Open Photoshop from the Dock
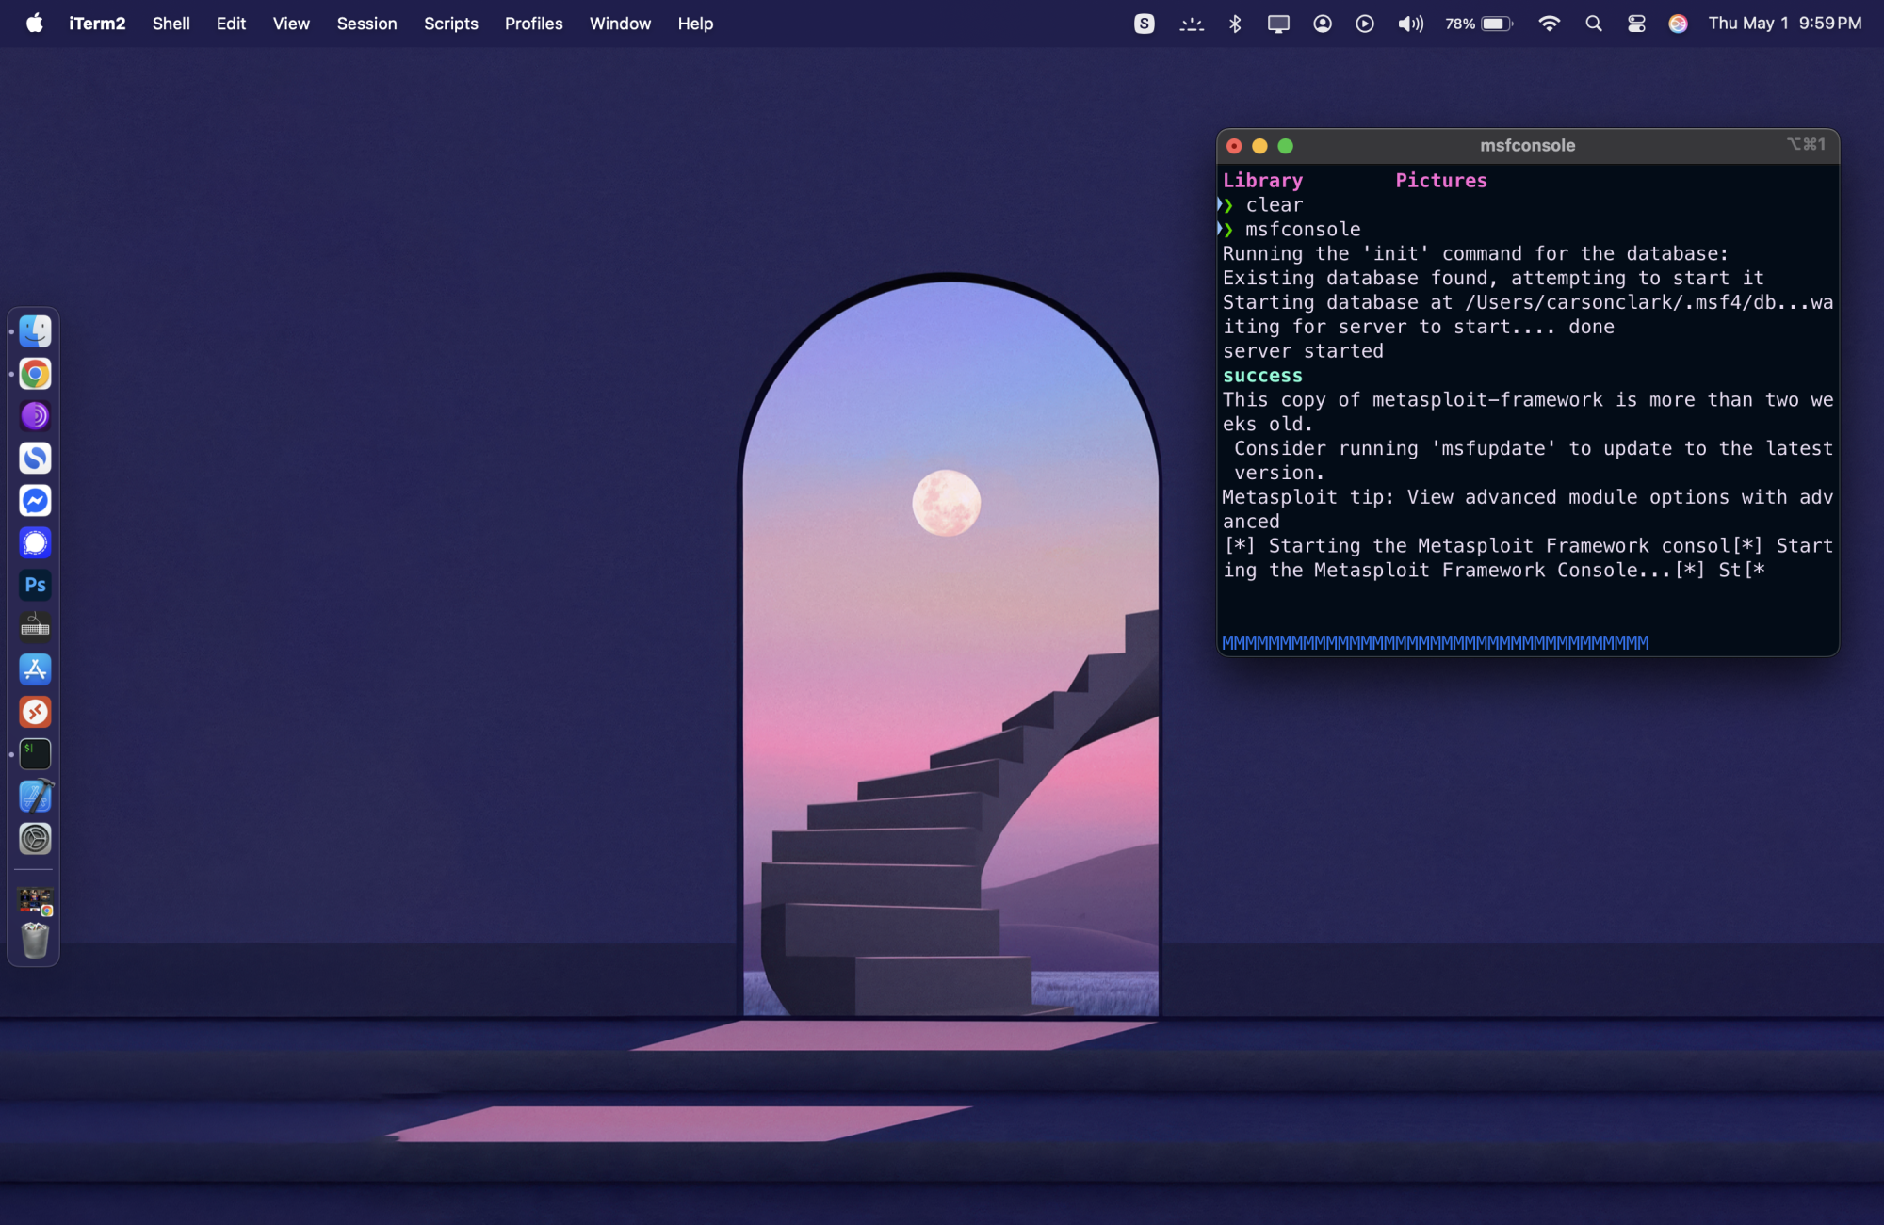 pos(35,585)
